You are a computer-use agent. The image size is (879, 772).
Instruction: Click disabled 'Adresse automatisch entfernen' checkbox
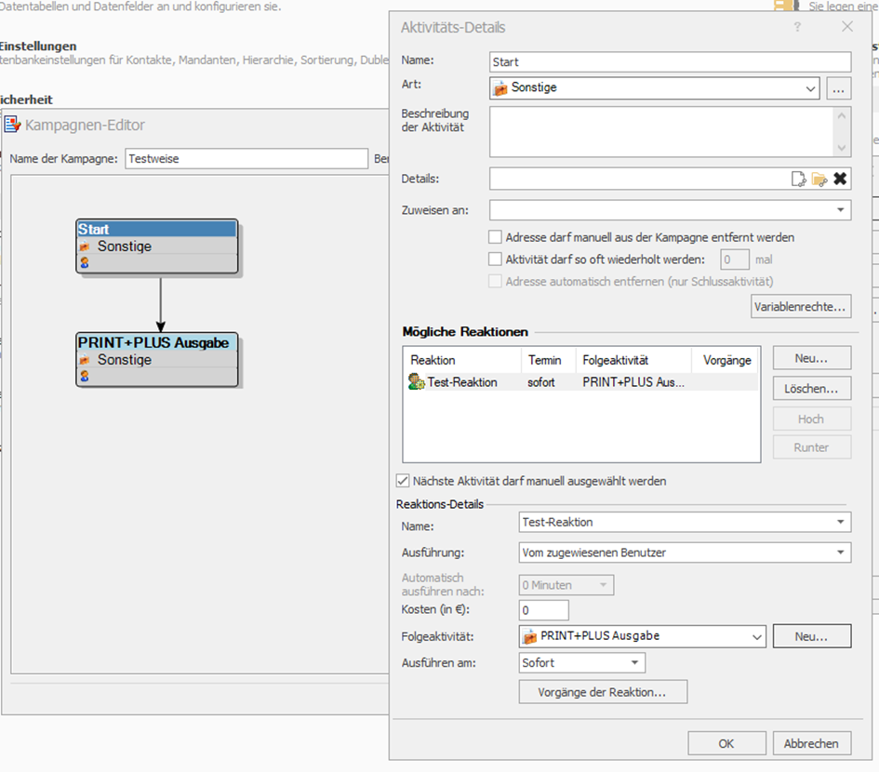[495, 281]
